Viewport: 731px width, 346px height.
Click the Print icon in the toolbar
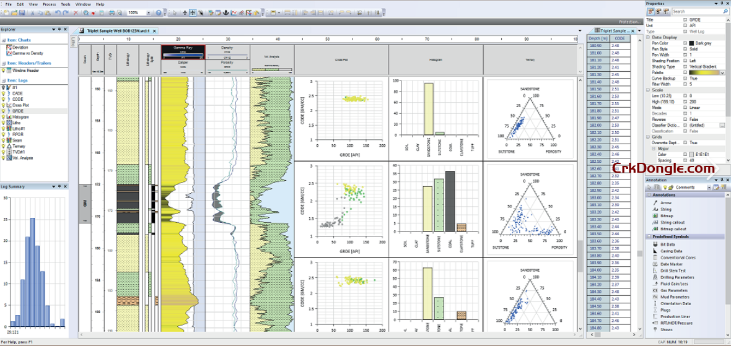(x=112, y=12)
